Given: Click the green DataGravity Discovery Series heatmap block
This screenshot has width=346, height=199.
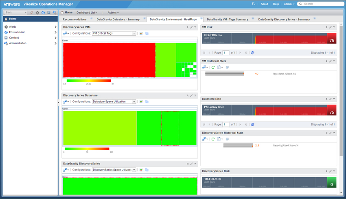Looking at the screenshot, I should point(130,186).
